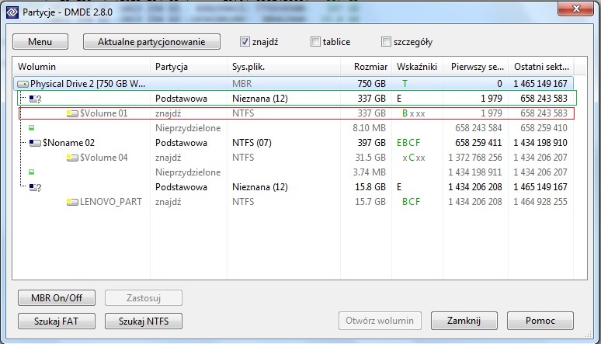Click the Pierwszy sektor column header

point(475,66)
